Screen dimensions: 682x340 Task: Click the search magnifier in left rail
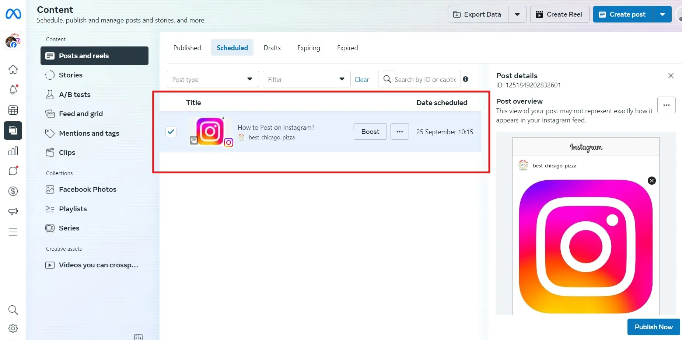13,310
